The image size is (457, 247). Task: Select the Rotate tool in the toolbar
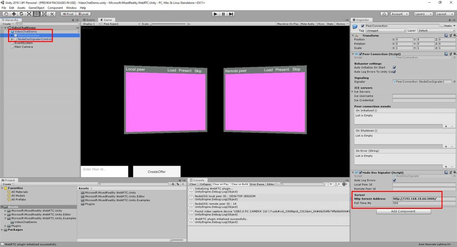tap(21, 14)
